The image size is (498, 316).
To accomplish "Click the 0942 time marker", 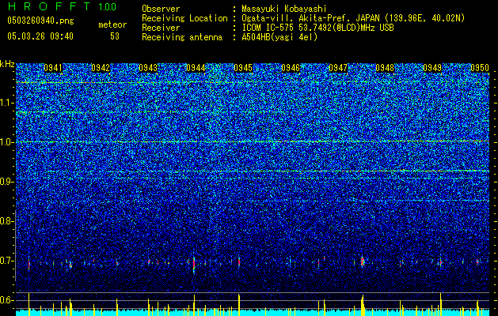I will (x=101, y=68).
